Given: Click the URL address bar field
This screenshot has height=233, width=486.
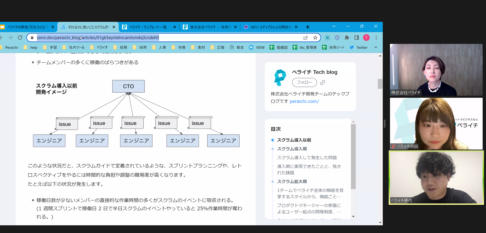Looking at the screenshot, I should pos(174,38).
